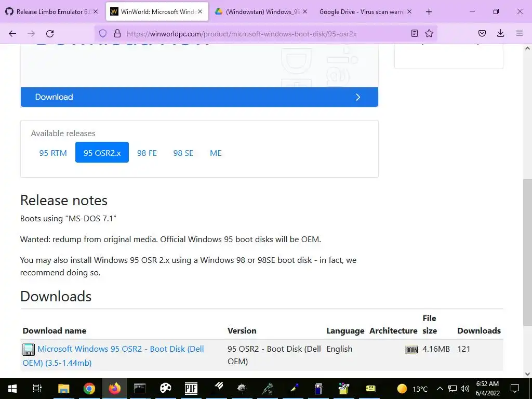Click the 8086 architecture badge
532x399 pixels.
(x=411, y=350)
